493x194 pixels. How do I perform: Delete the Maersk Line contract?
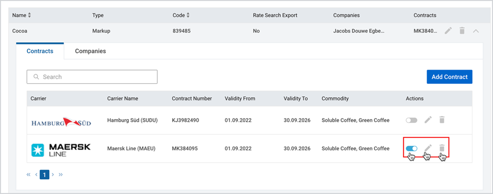(442, 148)
